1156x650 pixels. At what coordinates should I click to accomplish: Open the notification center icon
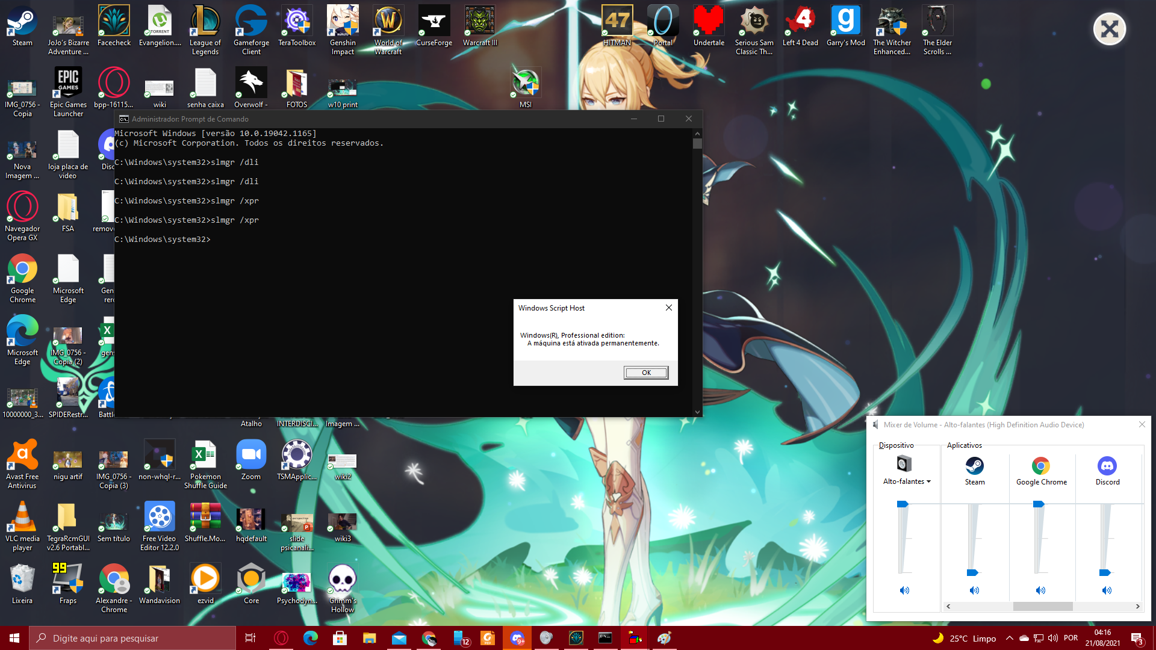pyautogui.click(x=1136, y=638)
